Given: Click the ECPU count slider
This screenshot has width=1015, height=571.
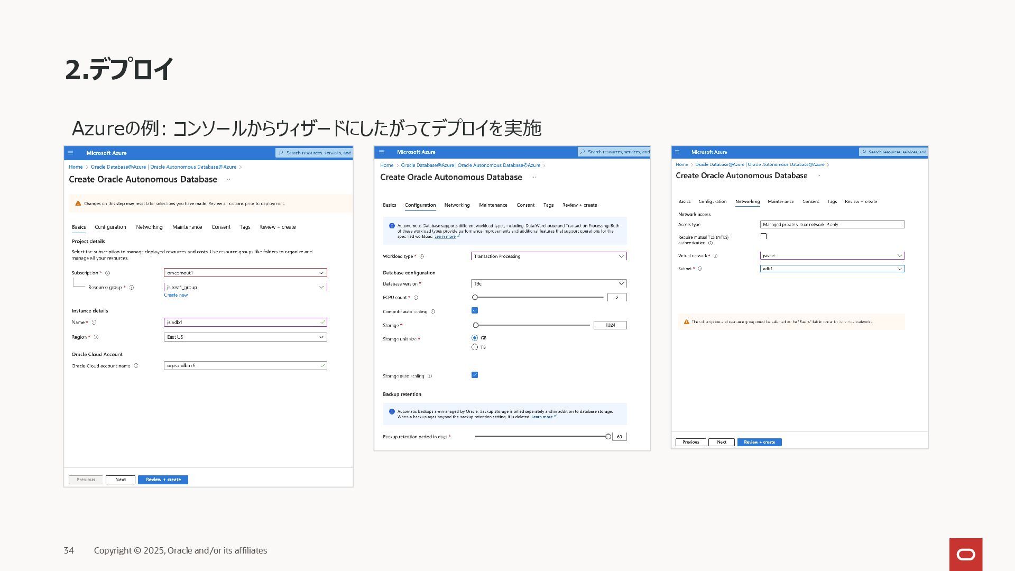Looking at the screenshot, I should click(x=538, y=298).
